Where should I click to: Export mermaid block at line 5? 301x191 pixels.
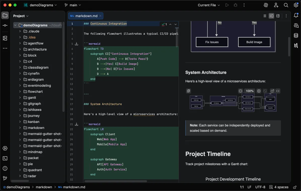click(77, 44)
